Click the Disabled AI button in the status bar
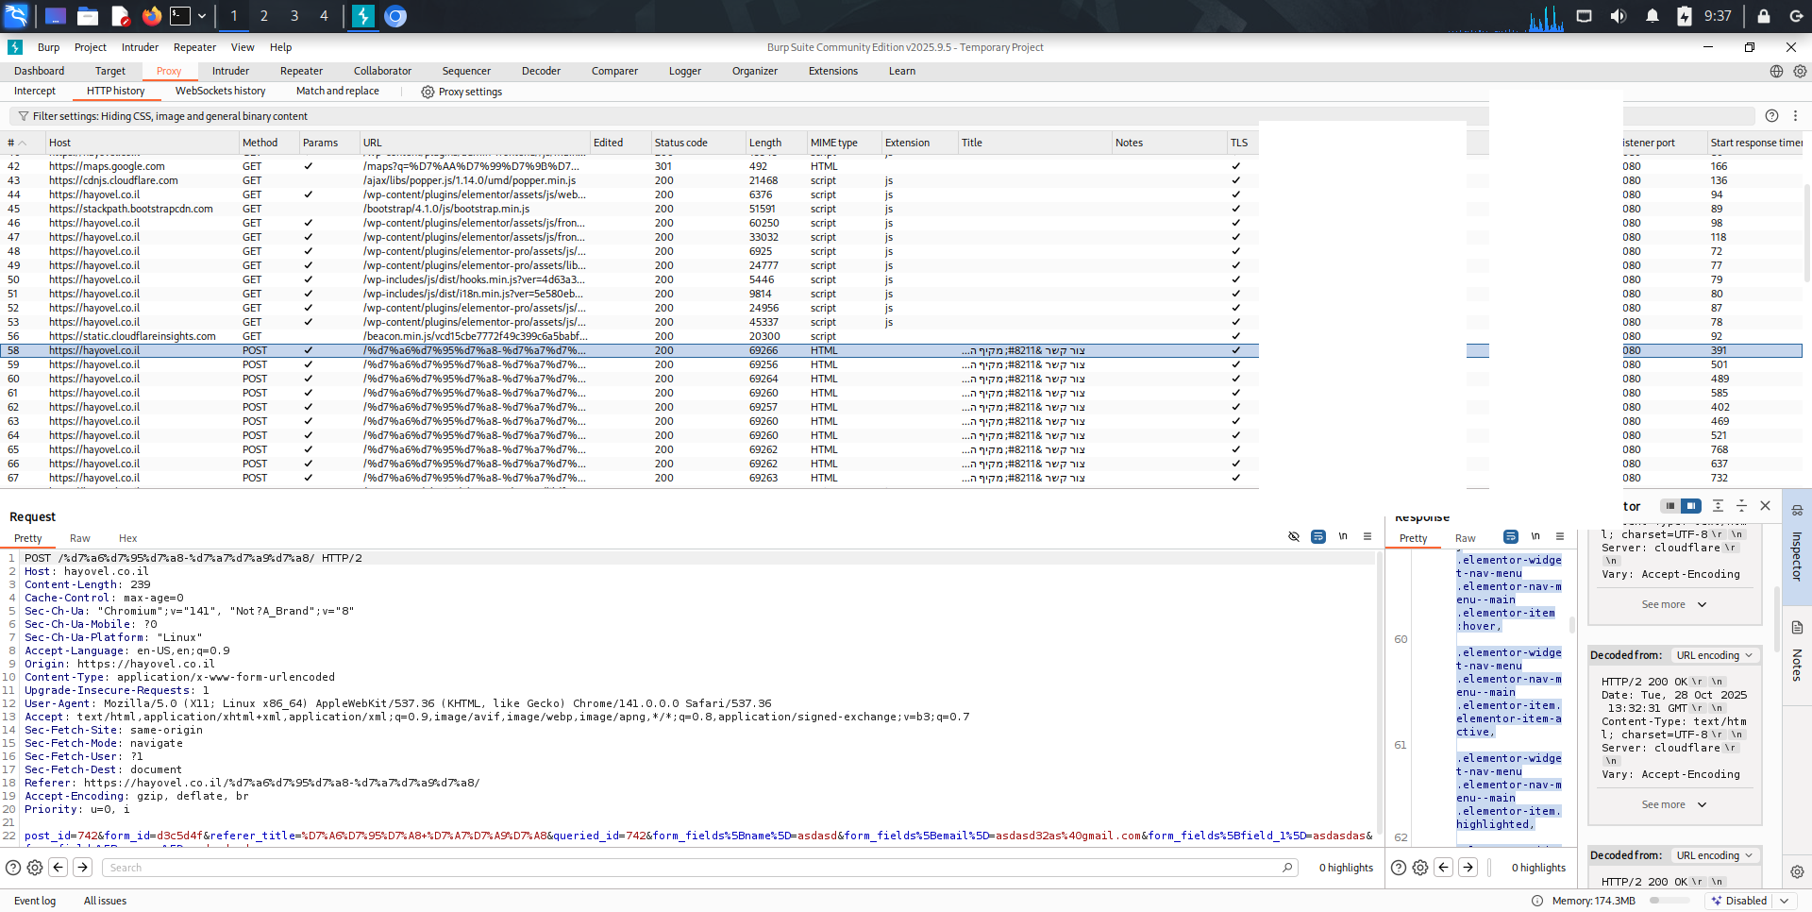Viewport: 1812px width, 912px height. point(1738,901)
